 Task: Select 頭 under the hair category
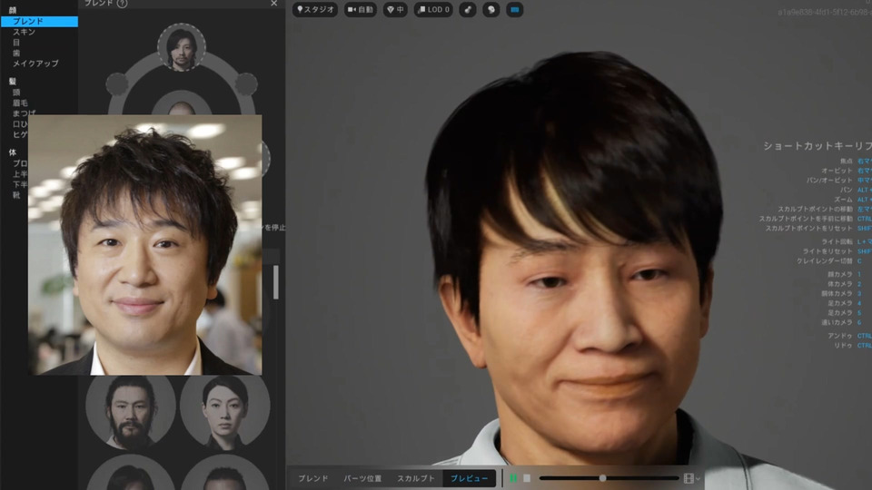tap(16, 93)
